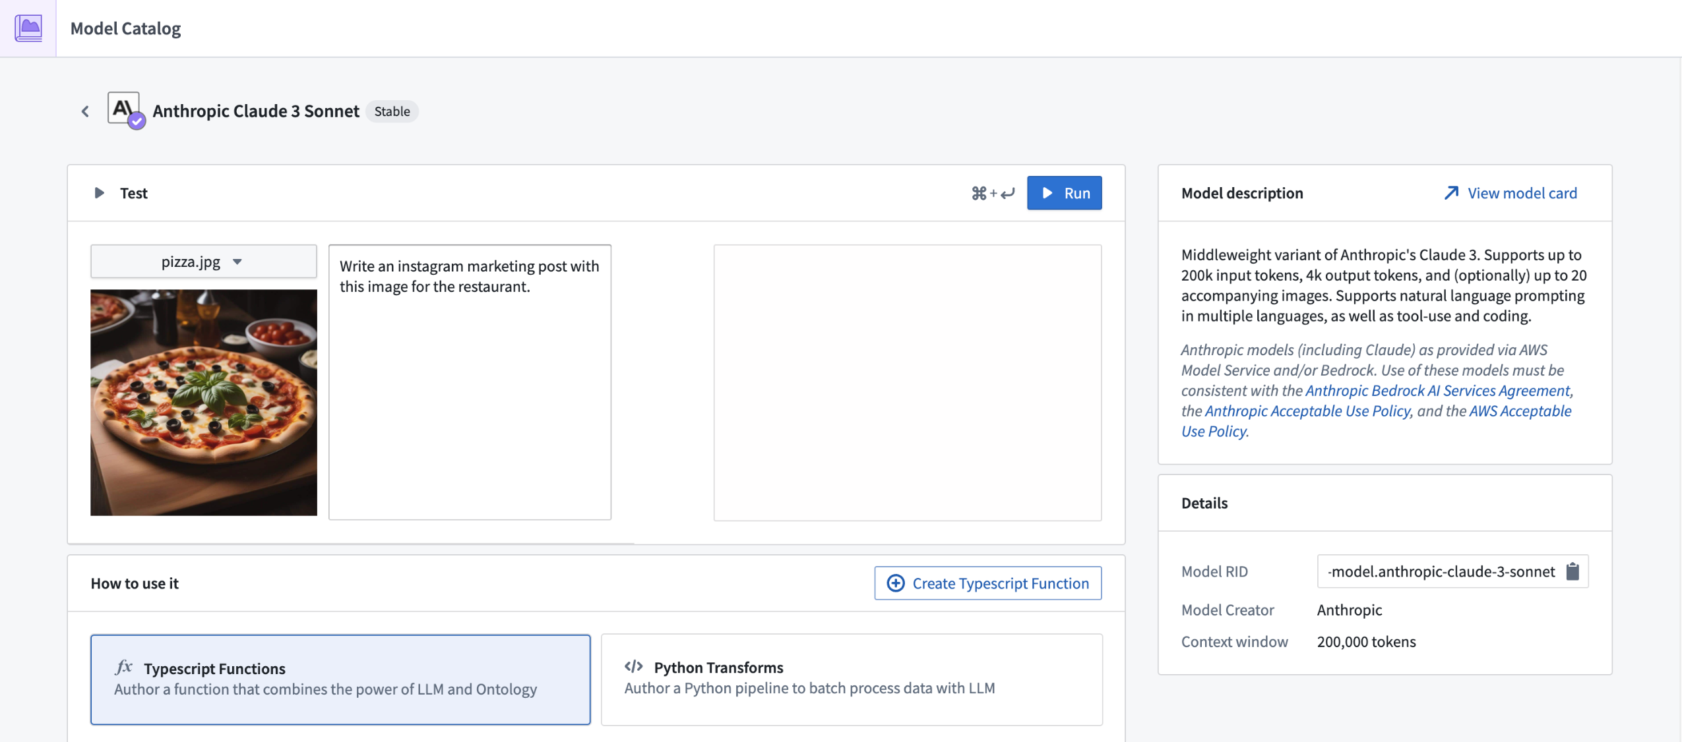Open the pizza.jpg image dropdown
The height and width of the screenshot is (742, 1682).
(x=203, y=262)
